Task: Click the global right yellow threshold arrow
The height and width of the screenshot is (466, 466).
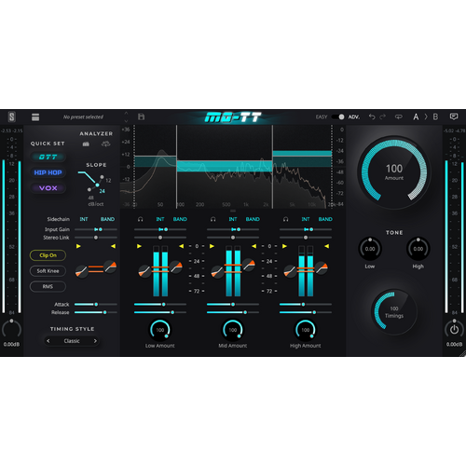Action: [x=113, y=246]
